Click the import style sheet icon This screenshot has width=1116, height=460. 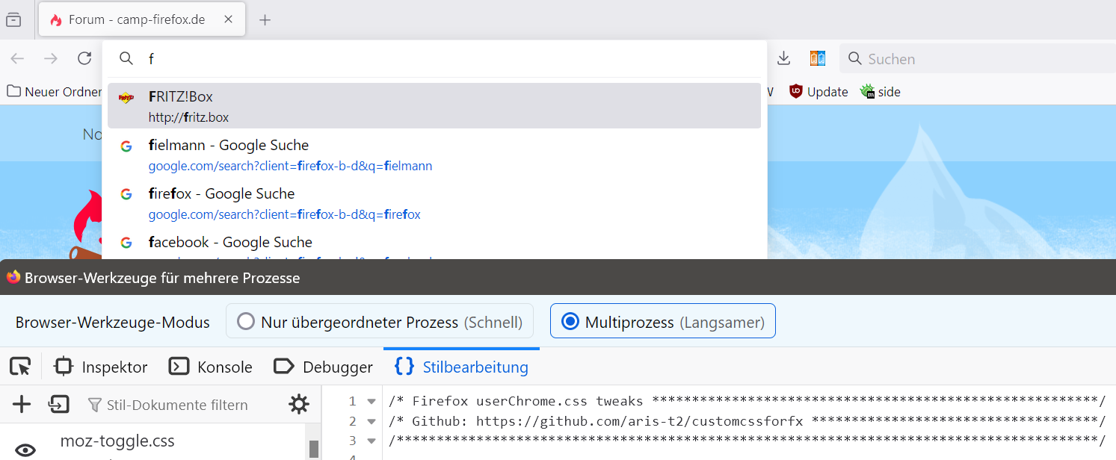coord(58,405)
